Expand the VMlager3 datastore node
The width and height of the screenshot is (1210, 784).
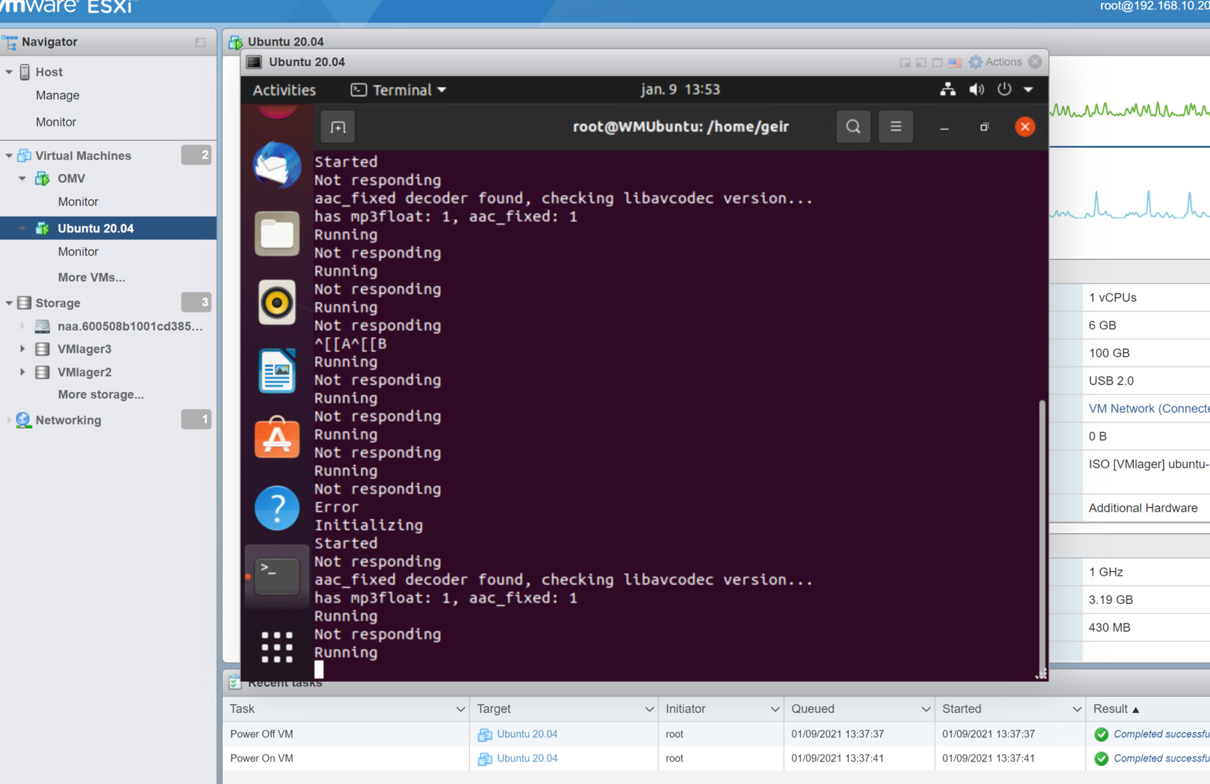(x=22, y=349)
